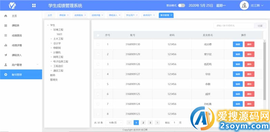Click the account cell 3168909126
270x132 pixels.
pyautogui.click(x=133, y=84)
